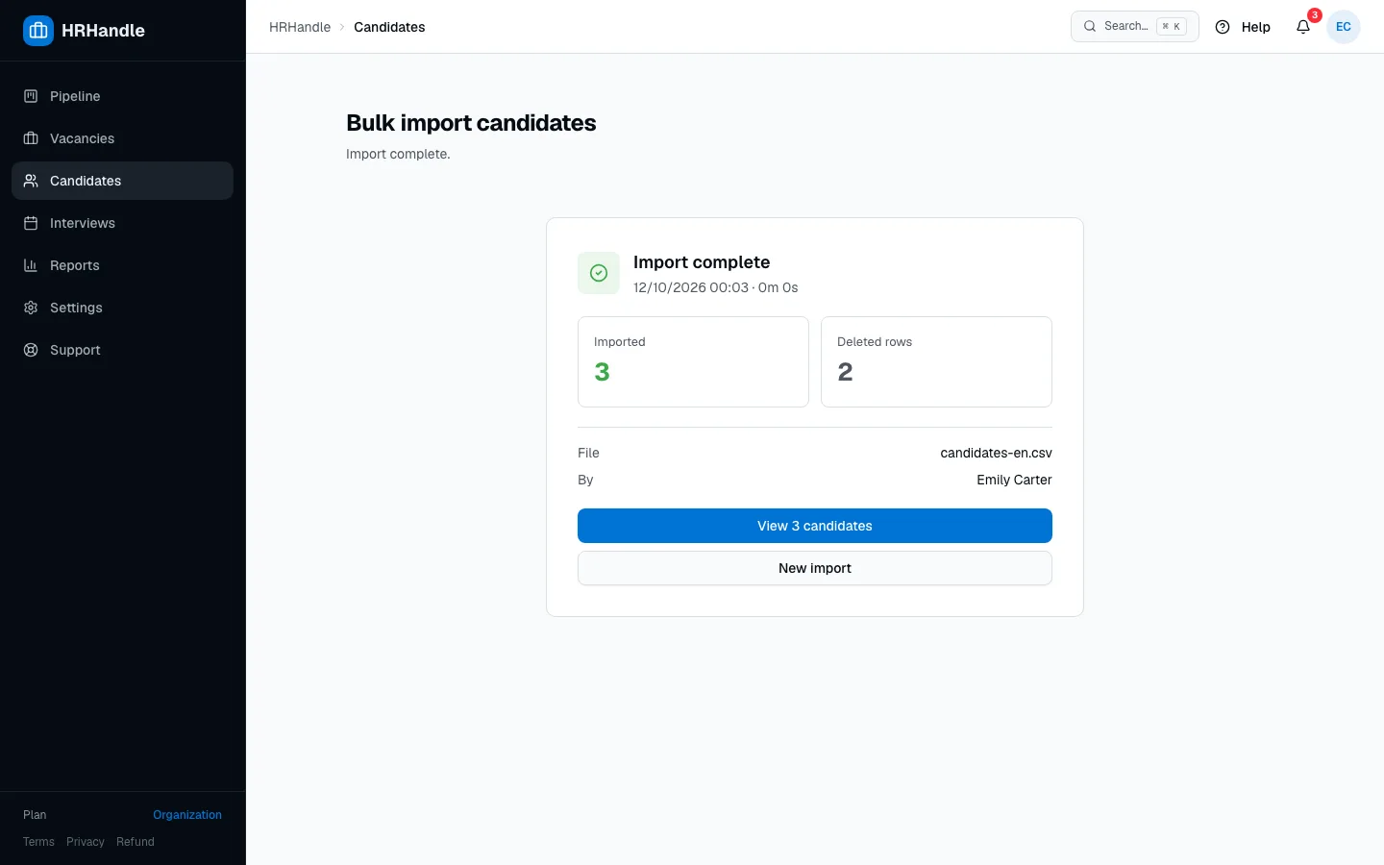Open Settings from the sidebar
Screen dimensions: 1384x865
tap(122, 308)
